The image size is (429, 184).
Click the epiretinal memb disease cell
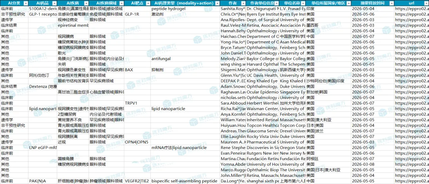[x=73, y=25]
